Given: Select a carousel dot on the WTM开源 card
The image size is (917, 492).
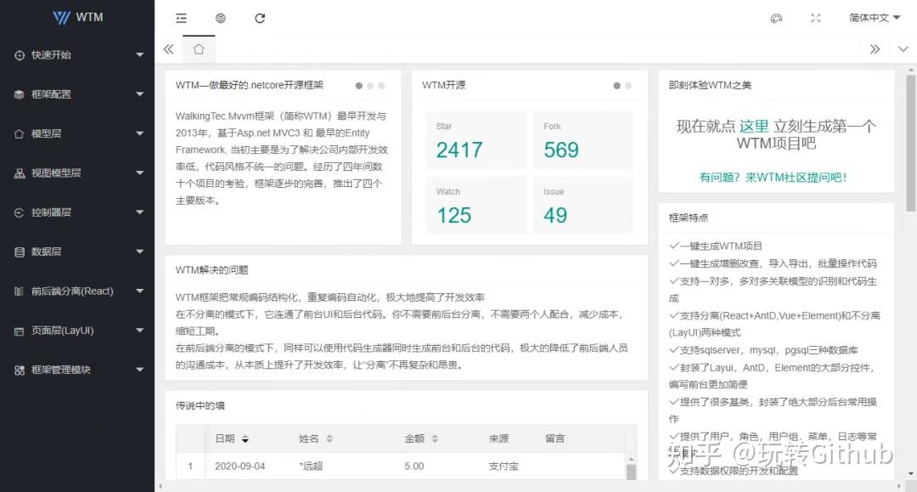Looking at the screenshot, I should (x=616, y=85).
